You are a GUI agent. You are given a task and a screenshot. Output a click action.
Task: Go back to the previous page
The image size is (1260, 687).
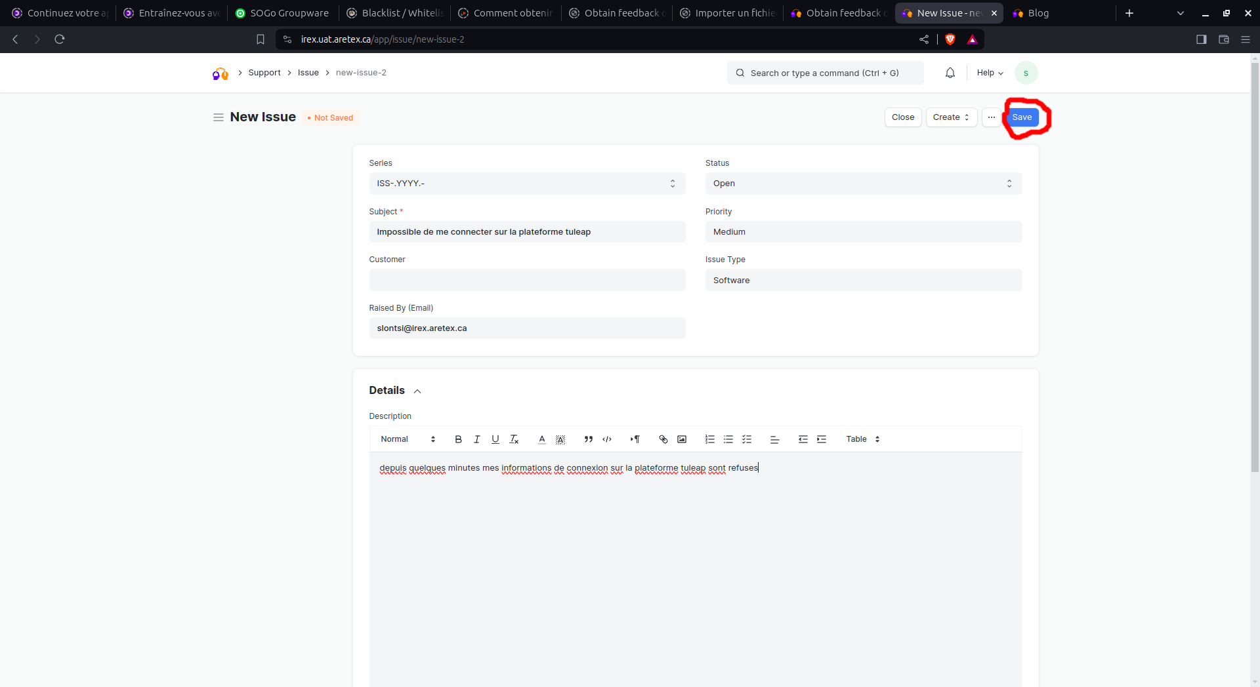(15, 39)
